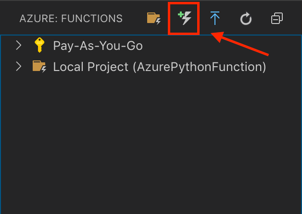Click the yellow key subscription icon
Image resolution: width=302 pixels, height=214 pixels.
[39, 46]
